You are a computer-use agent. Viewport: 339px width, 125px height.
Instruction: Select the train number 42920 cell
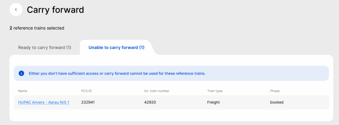(x=150, y=102)
